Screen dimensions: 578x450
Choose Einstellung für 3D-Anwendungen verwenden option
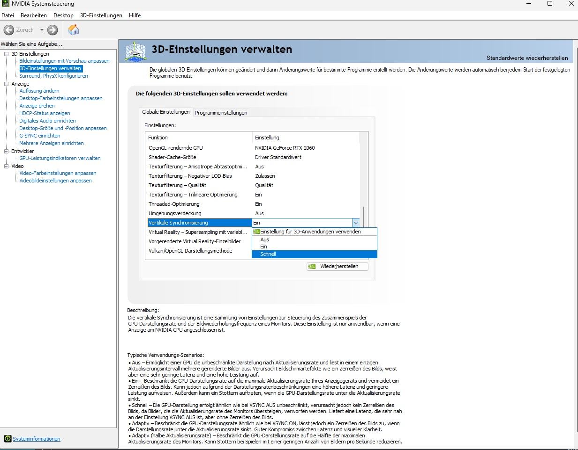[314, 232]
